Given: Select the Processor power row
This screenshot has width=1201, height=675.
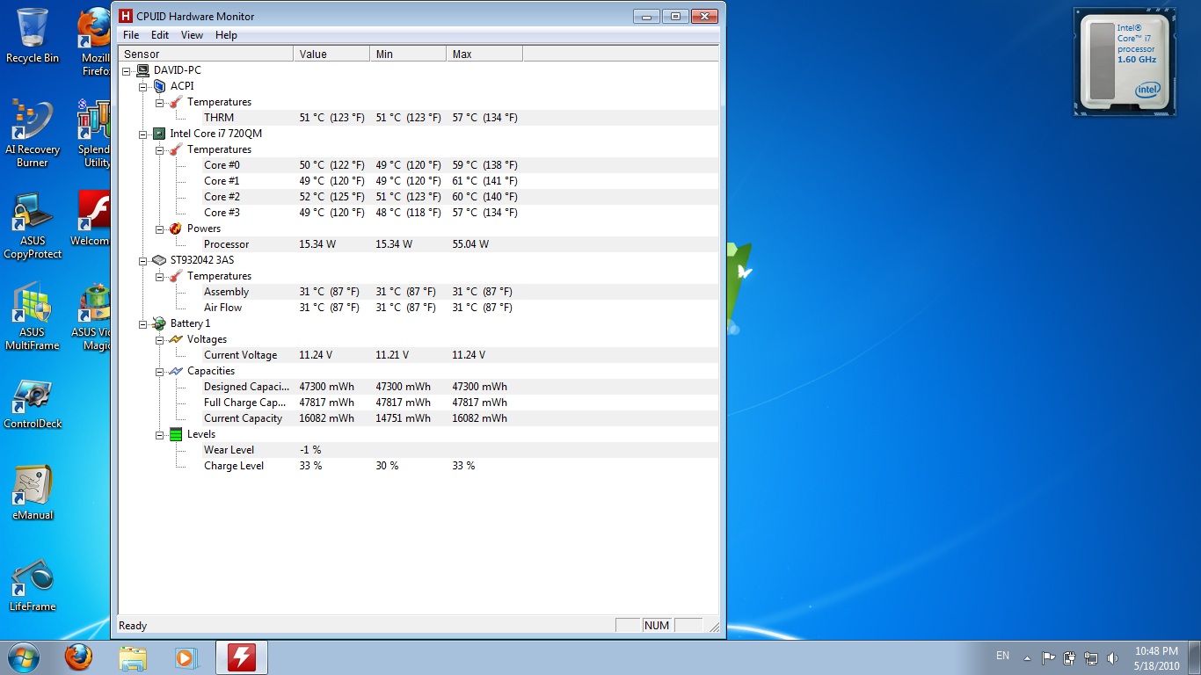Looking at the screenshot, I should point(419,244).
